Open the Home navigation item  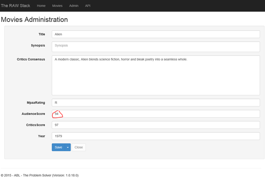pos(41,6)
